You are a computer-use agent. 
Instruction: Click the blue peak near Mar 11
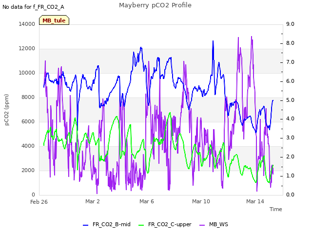click(213, 41)
